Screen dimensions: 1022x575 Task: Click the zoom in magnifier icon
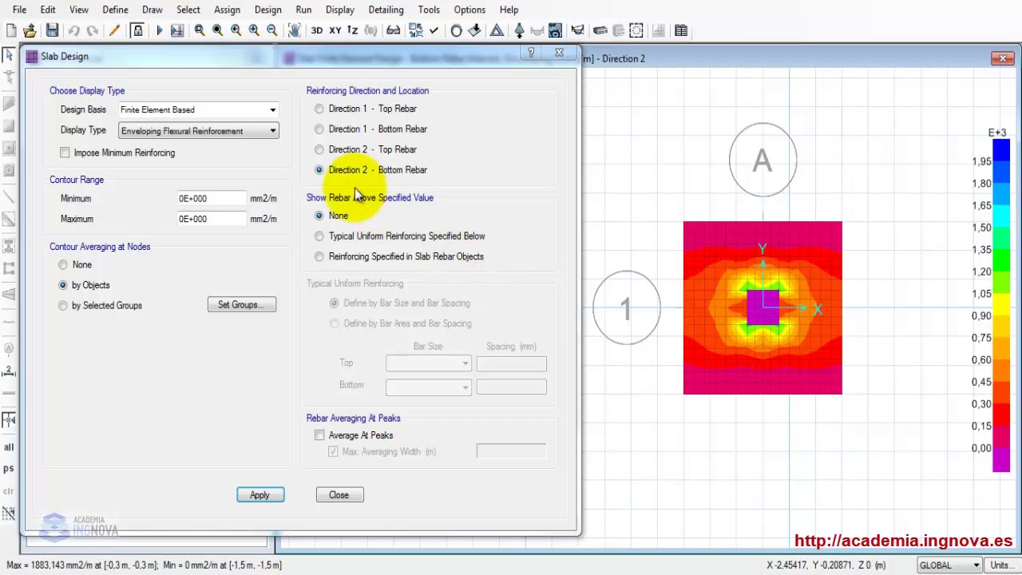click(254, 30)
